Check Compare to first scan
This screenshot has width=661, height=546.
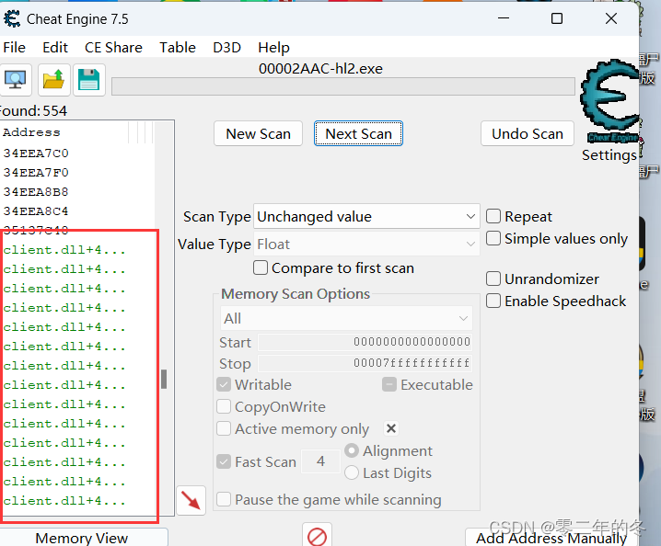click(x=261, y=267)
